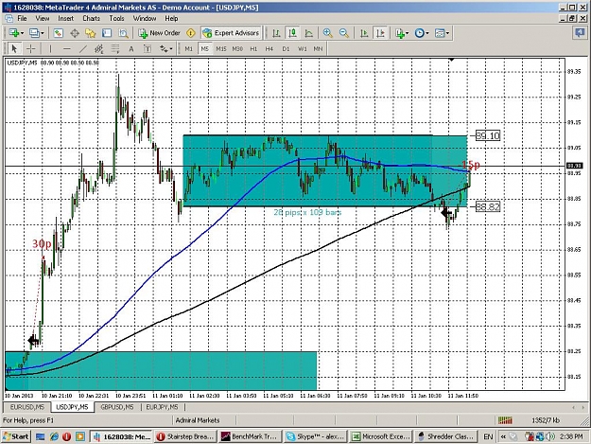
Task: Click the '28 pips x 109 bars' label
Action: pos(307,212)
